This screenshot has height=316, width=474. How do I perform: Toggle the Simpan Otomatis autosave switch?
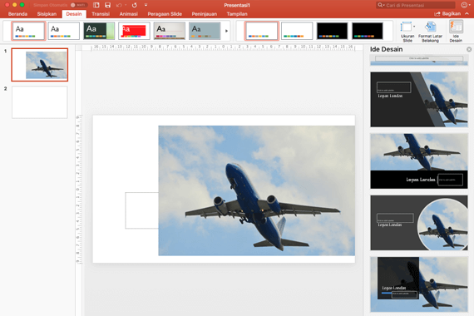pos(79,5)
